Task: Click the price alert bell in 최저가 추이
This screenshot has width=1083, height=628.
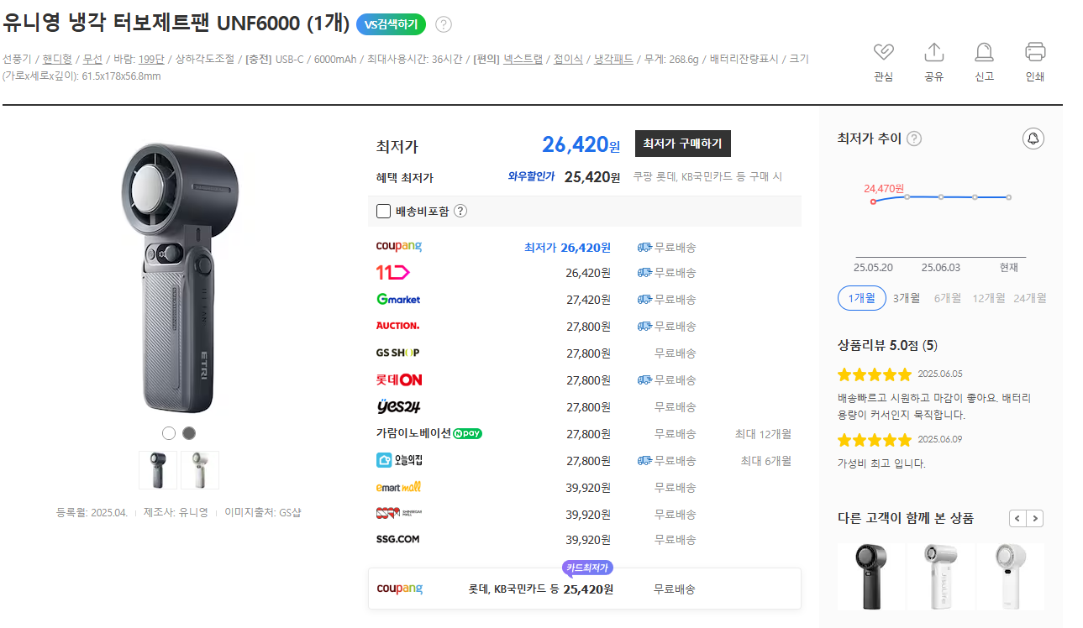Action: coord(1033,139)
